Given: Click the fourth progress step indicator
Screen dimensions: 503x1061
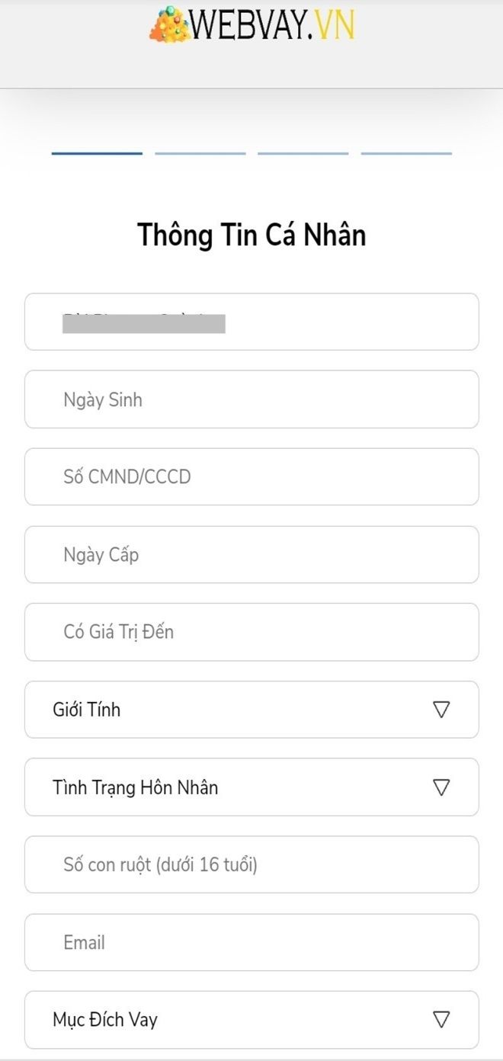Looking at the screenshot, I should pyautogui.click(x=406, y=152).
